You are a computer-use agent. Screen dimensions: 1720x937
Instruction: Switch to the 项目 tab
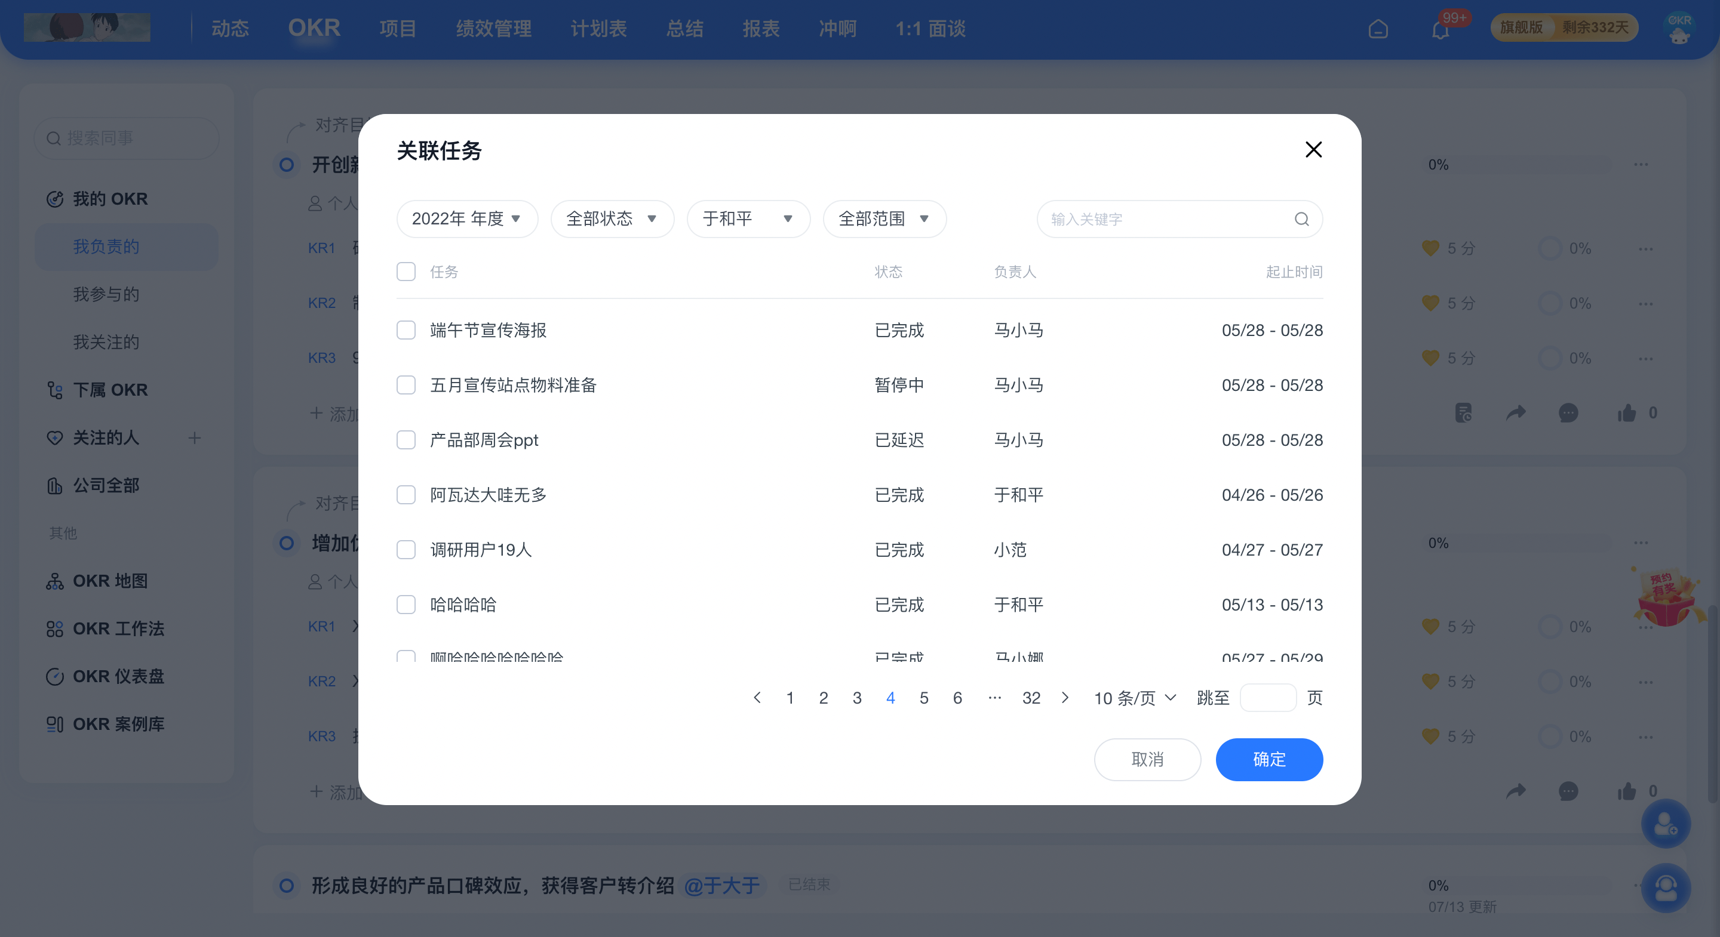pos(398,29)
